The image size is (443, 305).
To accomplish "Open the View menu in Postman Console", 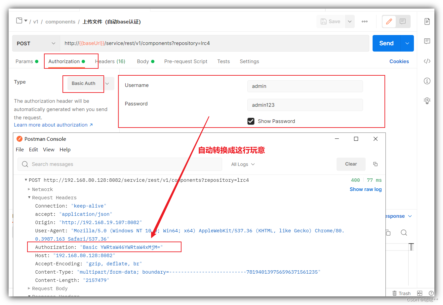I will pos(49,150).
